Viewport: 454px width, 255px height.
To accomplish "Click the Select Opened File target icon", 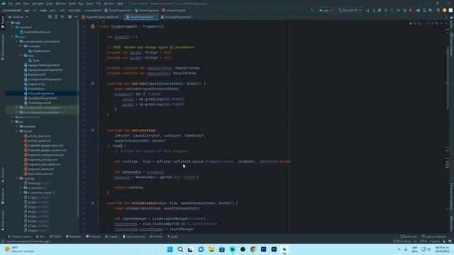I will (x=50, y=17).
